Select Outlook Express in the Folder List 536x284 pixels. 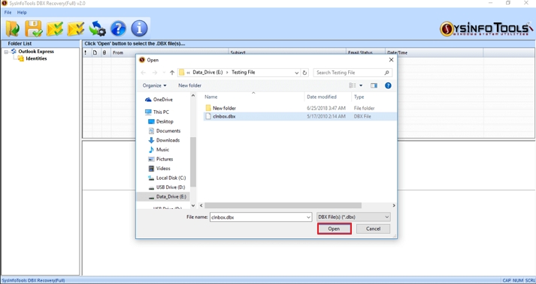[x=36, y=52]
